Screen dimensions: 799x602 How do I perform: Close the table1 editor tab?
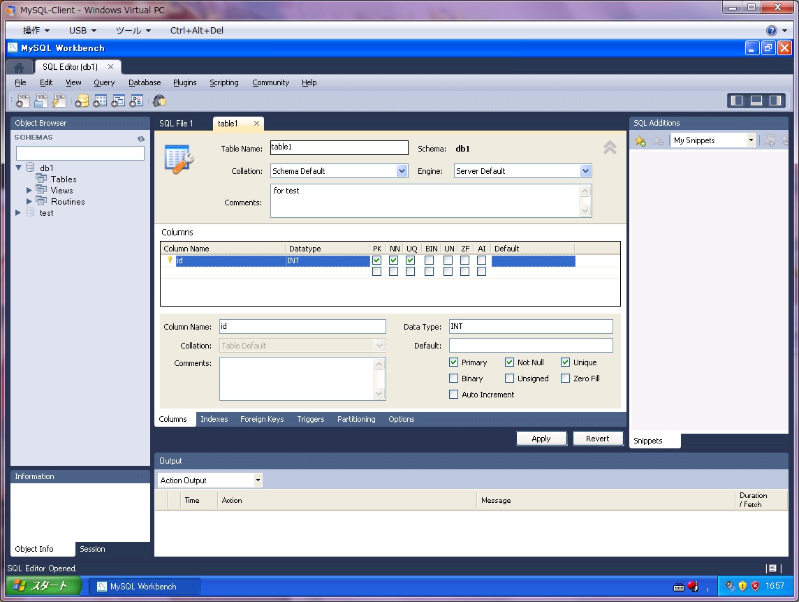point(256,124)
